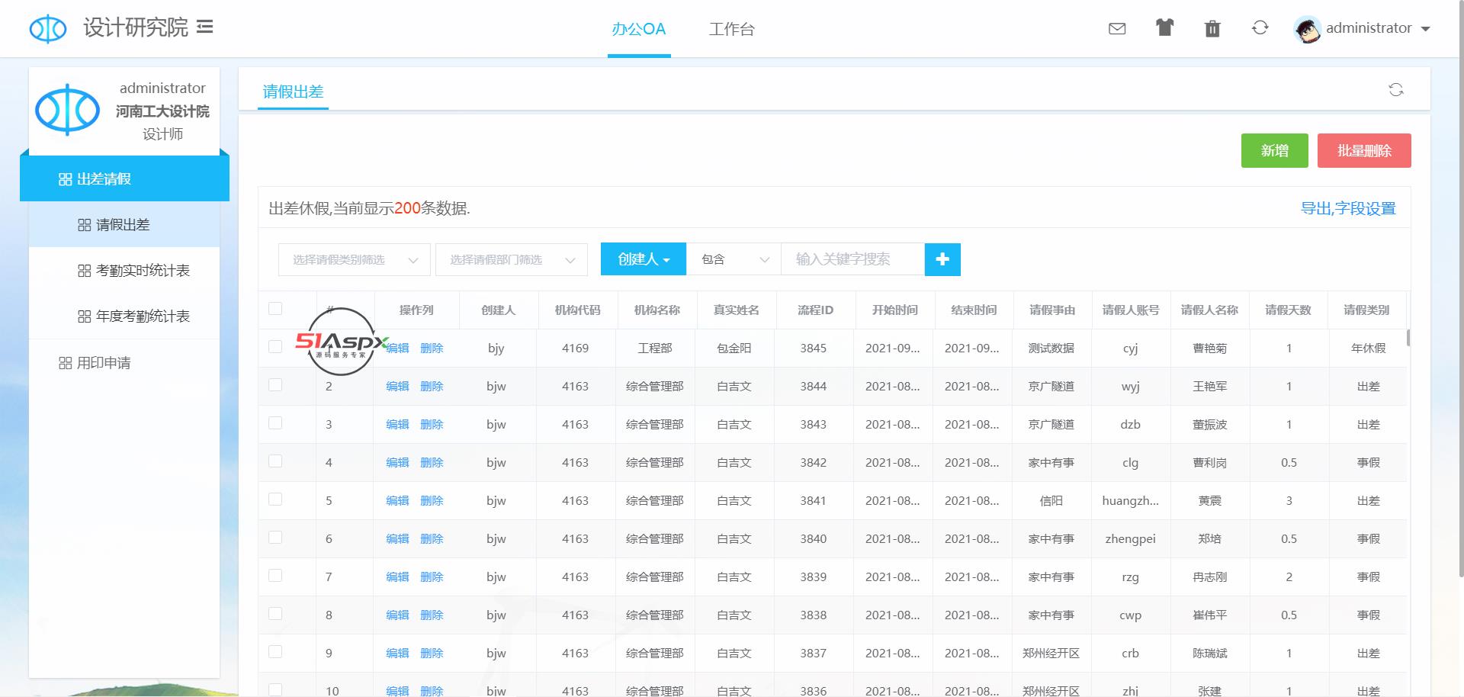Click the trash bin icon in header
1464x697 pixels.
pos(1212,29)
